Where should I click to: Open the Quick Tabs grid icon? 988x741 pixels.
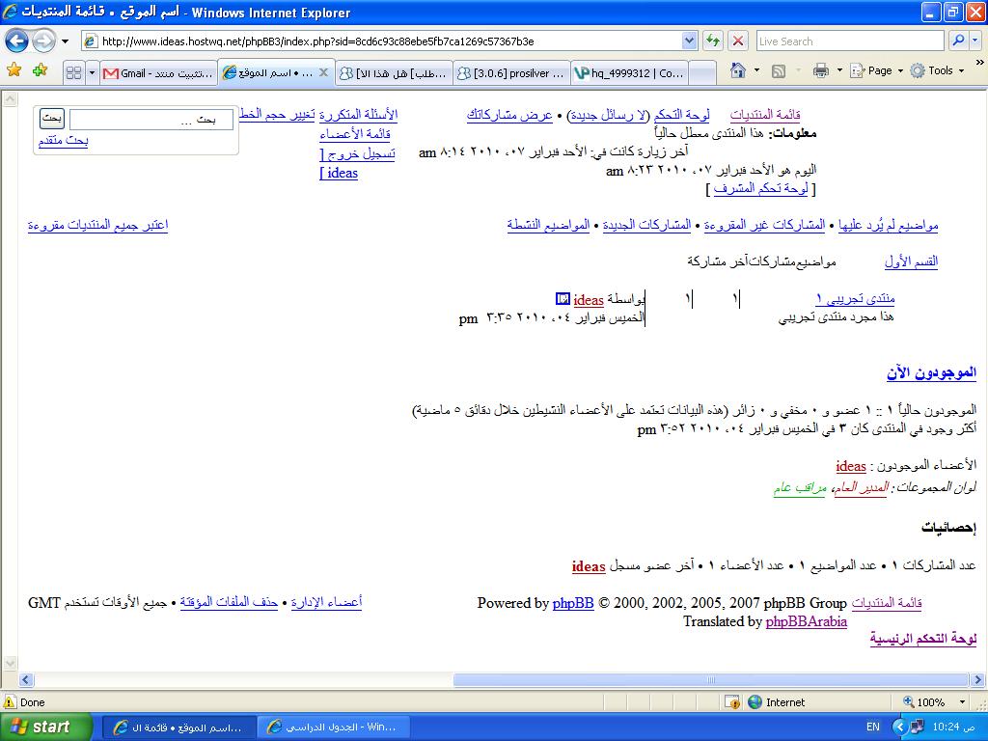73,72
